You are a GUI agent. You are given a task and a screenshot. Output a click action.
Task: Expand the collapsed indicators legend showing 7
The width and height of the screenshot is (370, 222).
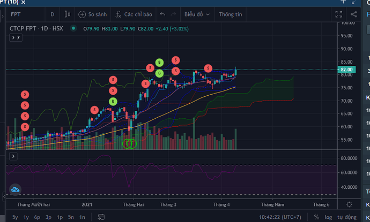pos(16,37)
